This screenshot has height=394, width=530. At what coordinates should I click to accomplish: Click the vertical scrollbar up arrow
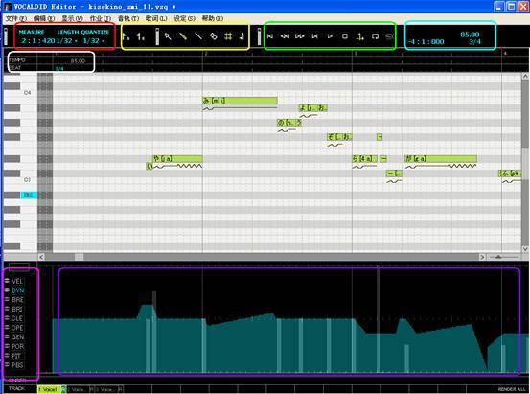click(525, 77)
